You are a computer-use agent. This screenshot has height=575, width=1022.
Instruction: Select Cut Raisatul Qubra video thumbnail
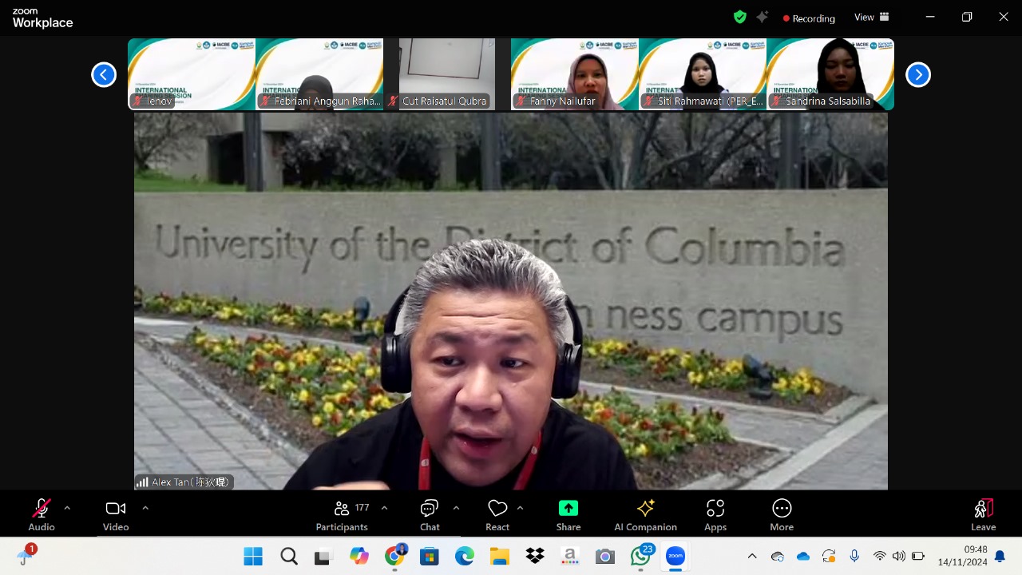tap(447, 74)
